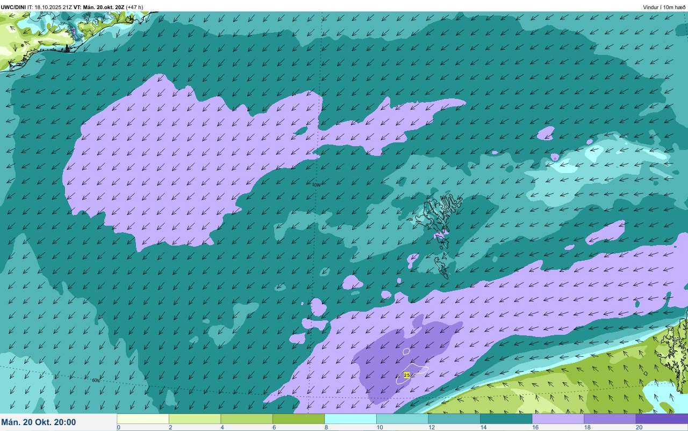
Task: Select the light green 4–6 legend swatch
Action: click(x=247, y=419)
